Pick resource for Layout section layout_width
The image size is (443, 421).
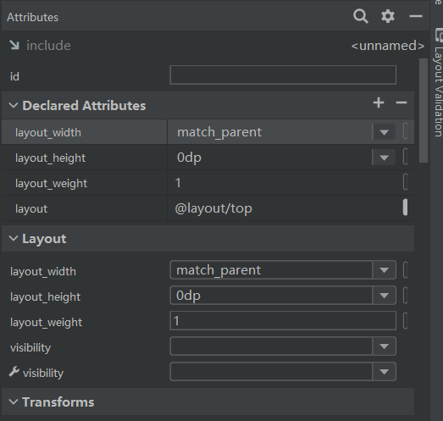pos(405,270)
